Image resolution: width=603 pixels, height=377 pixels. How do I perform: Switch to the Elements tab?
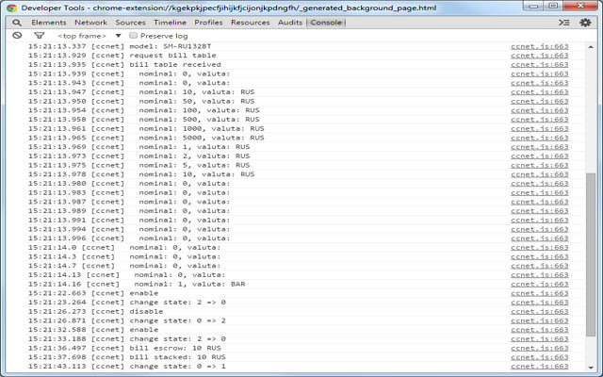[x=49, y=23]
